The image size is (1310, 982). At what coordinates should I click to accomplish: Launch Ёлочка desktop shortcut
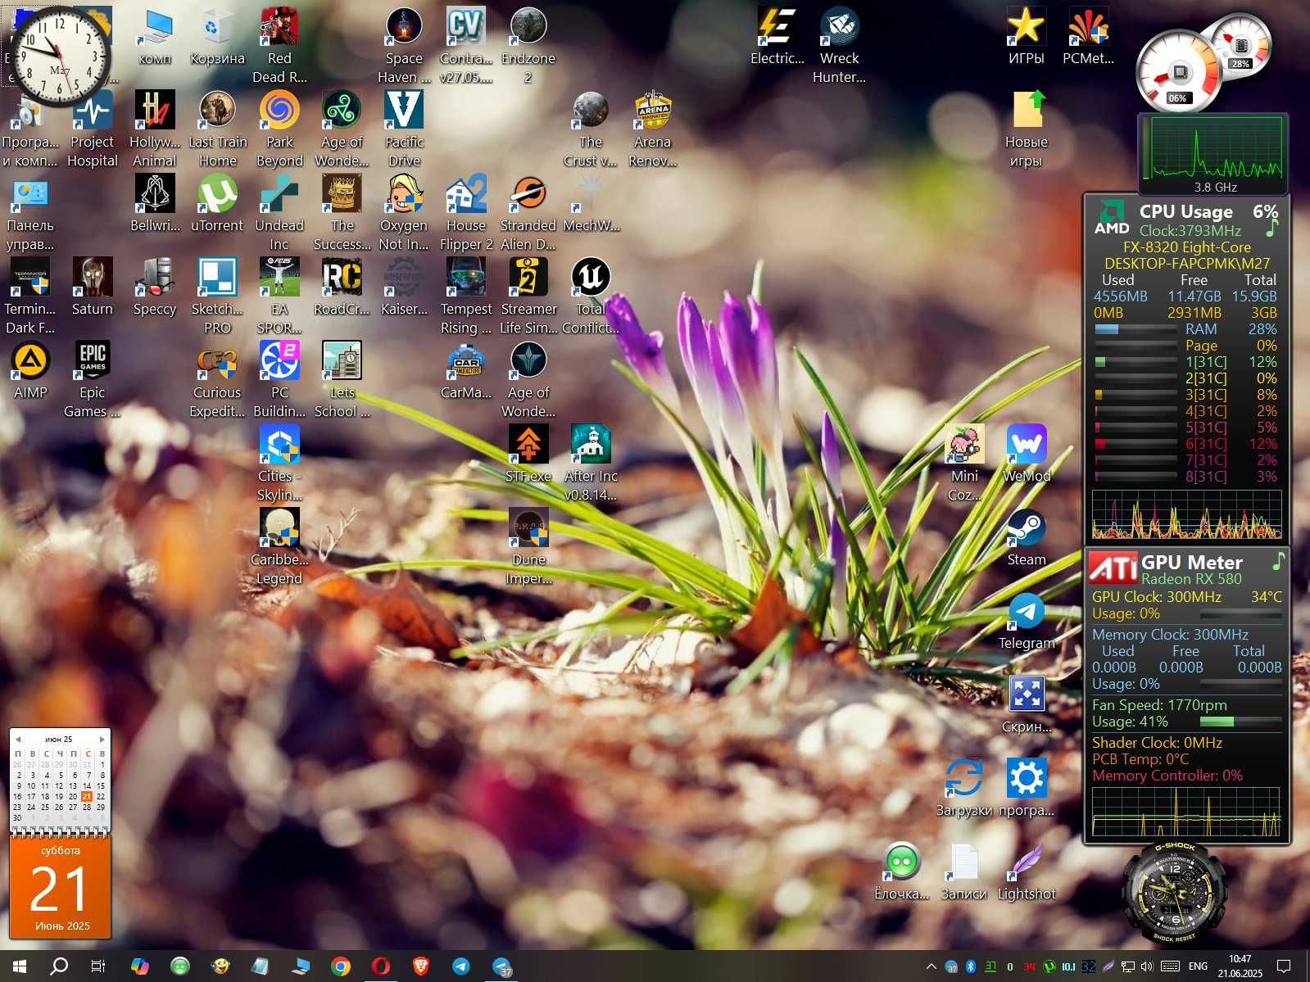coord(902,872)
